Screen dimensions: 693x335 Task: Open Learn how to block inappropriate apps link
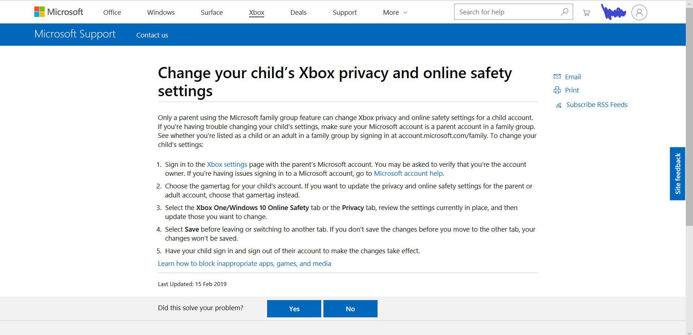click(x=244, y=263)
